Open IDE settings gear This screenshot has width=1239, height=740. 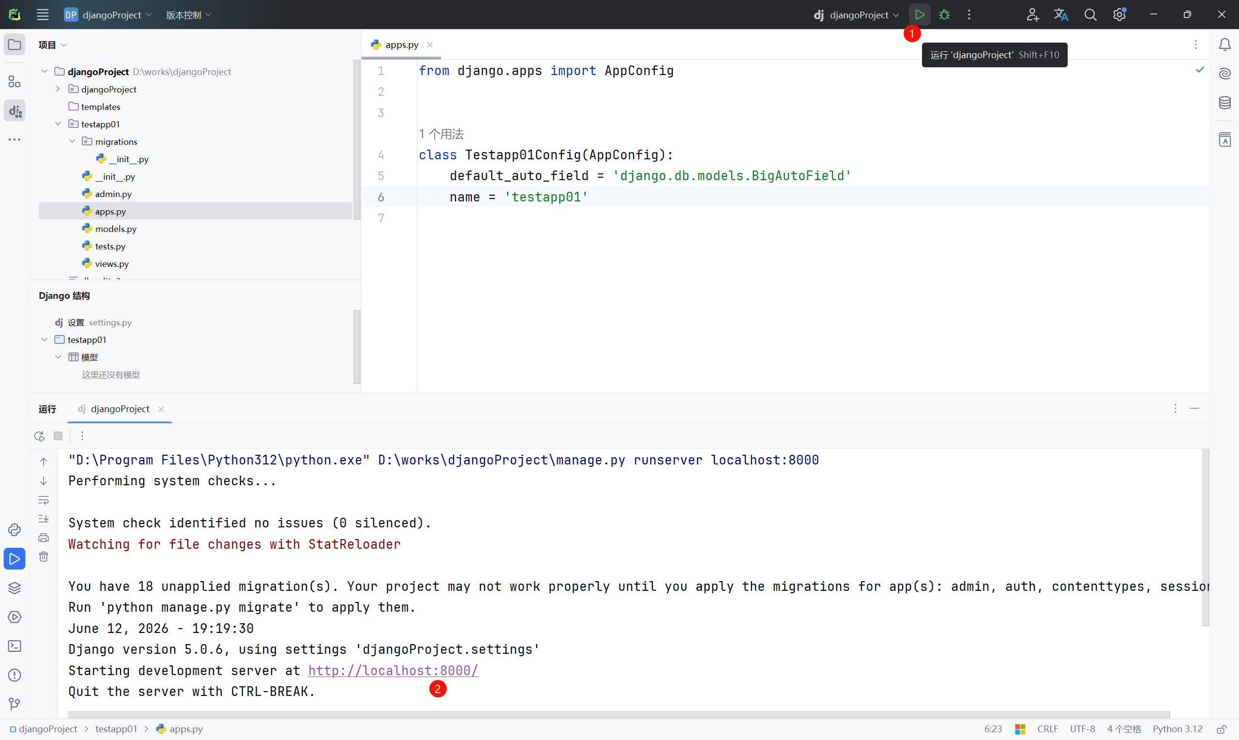[x=1119, y=15]
